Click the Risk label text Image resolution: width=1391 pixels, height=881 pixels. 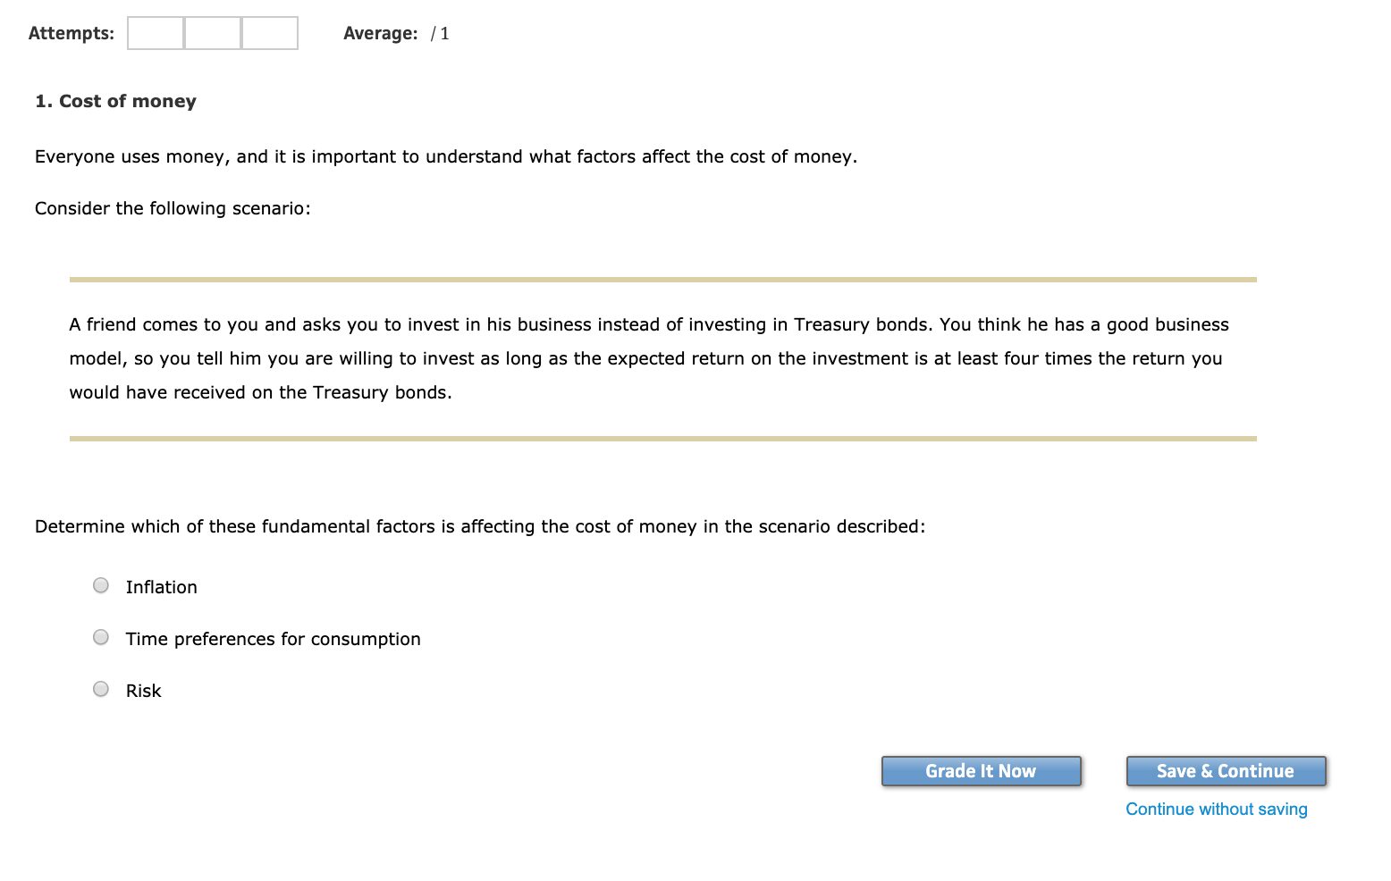(142, 690)
